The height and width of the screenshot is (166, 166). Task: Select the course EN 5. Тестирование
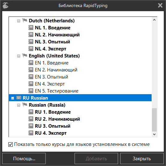pyautogui.click(x=57, y=91)
